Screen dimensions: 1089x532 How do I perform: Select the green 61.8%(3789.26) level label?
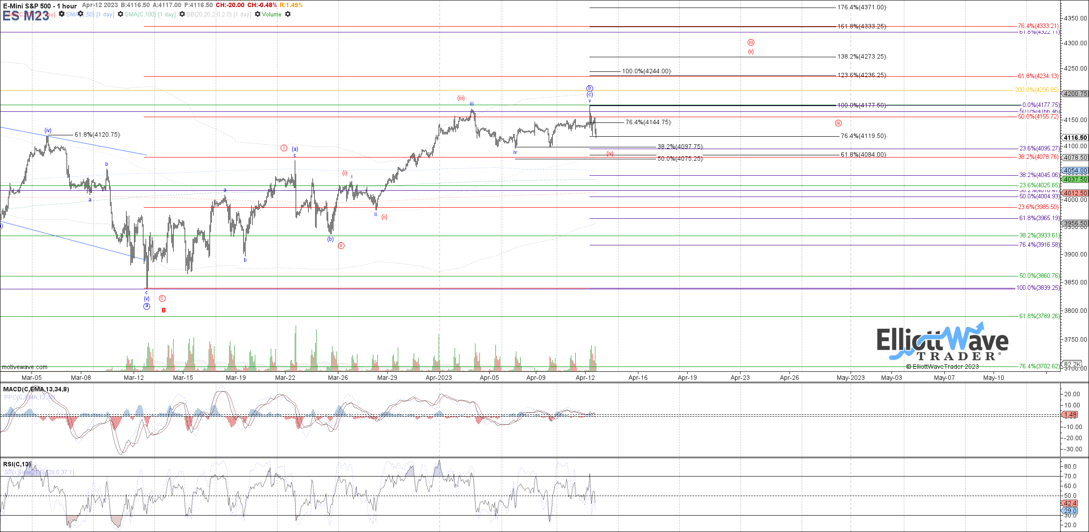point(1039,316)
